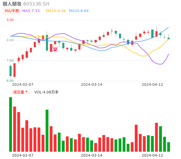Click the pink bull marker icon on chart
Screen dimensions: 181x159
(55, 49)
